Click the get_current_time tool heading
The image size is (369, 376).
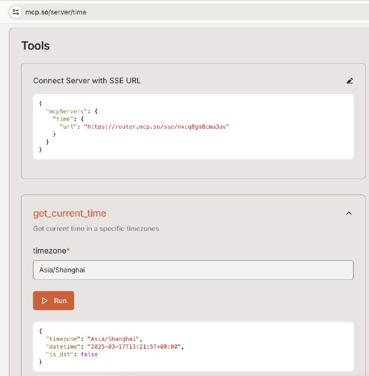pyautogui.click(x=69, y=213)
